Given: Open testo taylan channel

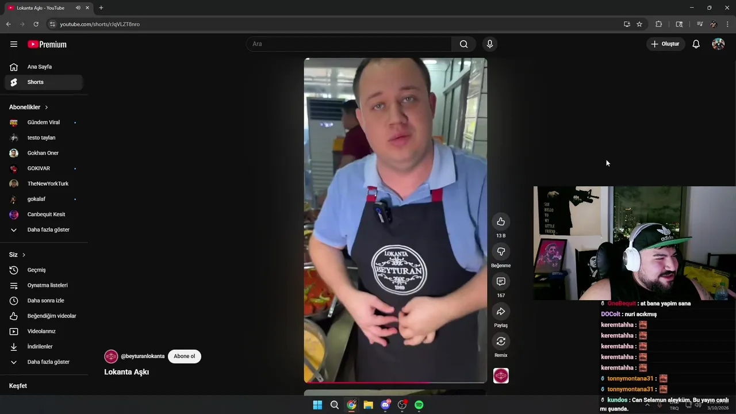Looking at the screenshot, I should pos(44,138).
